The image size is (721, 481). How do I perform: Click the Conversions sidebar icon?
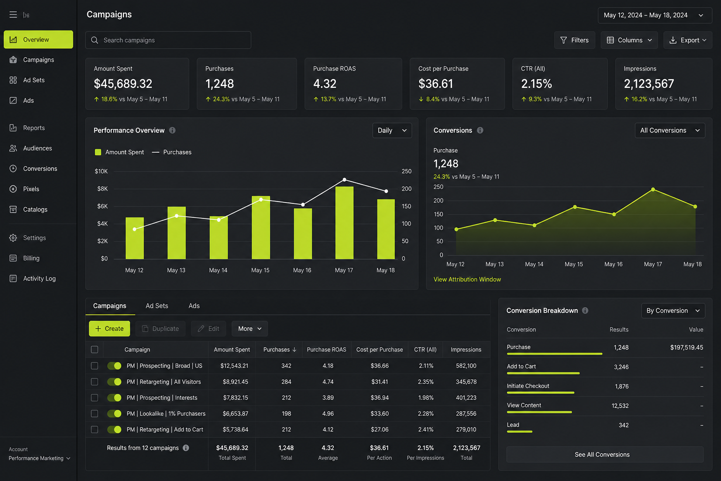(13, 169)
